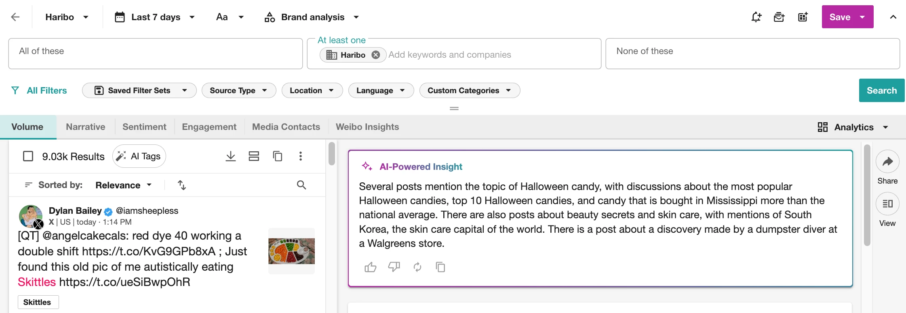Screen dimensions: 906x313
Task: Open the Save button arrow menu
Action: coord(862,17)
